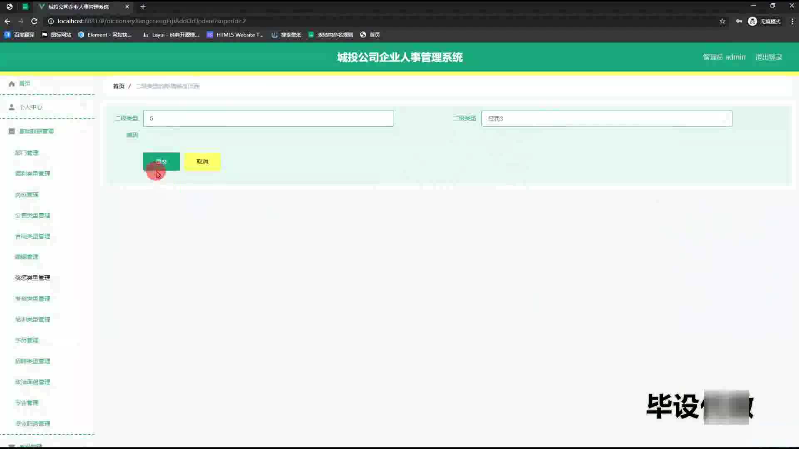This screenshot has height=449, width=799.
Task: Open the 图标网站 bookmark
Action: 57,35
